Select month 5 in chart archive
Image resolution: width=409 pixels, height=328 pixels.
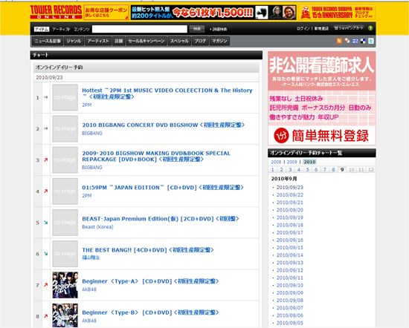point(308,170)
